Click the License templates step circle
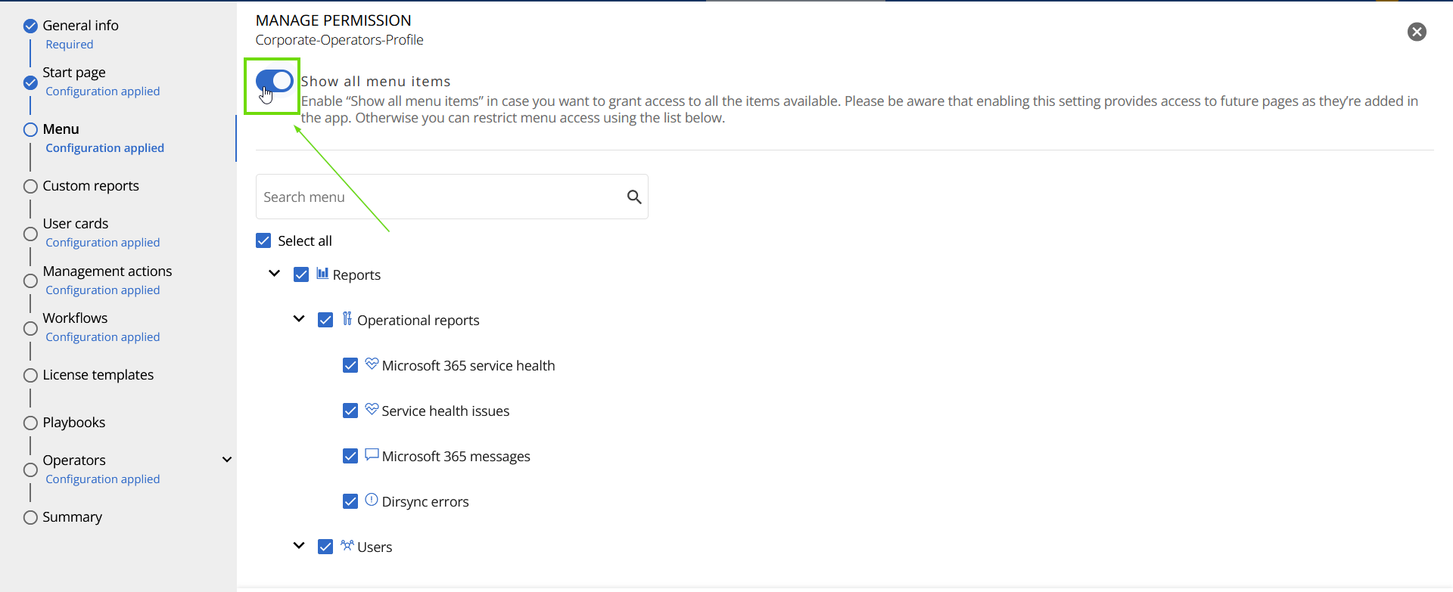The height and width of the screenshot is (592, 1453). [30, 375]
